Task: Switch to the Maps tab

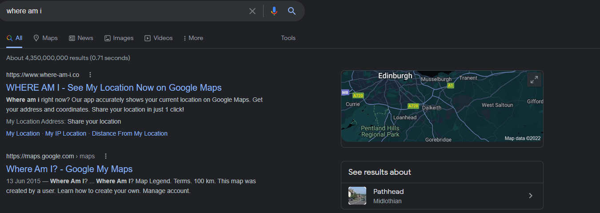Action: pos(46,38)
